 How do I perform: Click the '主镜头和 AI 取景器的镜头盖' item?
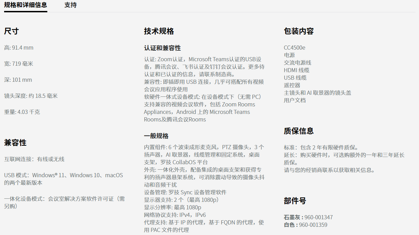(318, 93)
